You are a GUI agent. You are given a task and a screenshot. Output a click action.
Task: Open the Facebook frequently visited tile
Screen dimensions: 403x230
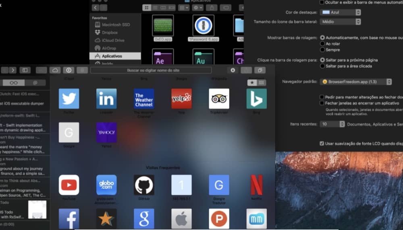[x=69, y=219]
